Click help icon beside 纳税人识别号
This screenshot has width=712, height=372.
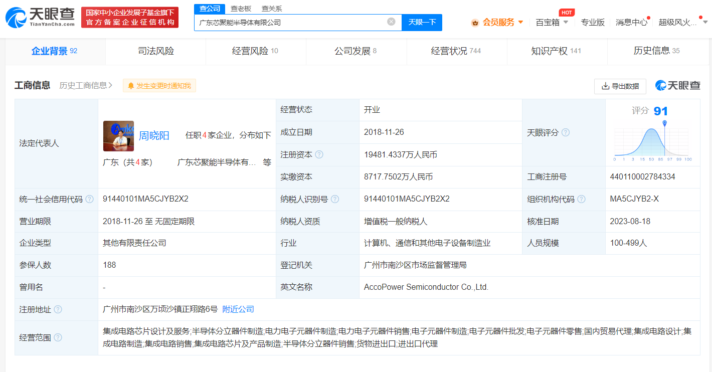tap(335, 199)
